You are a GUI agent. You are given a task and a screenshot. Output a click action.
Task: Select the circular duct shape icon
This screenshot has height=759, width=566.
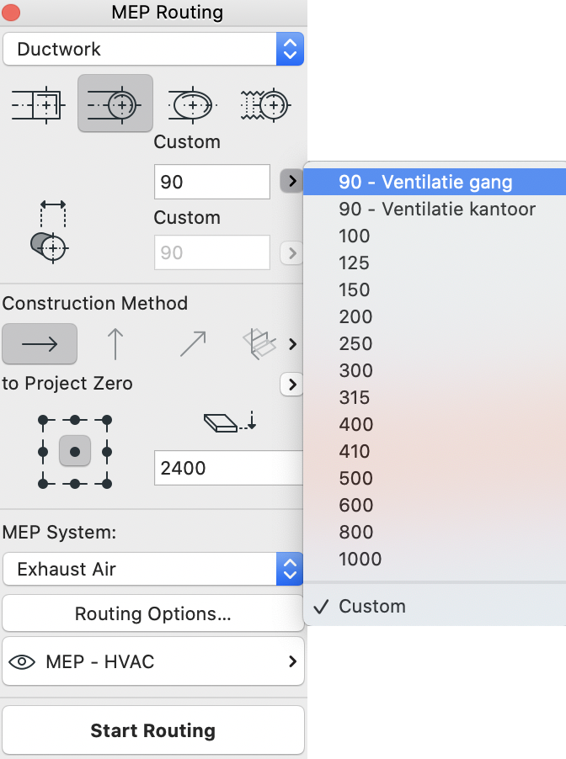tap(115, 103)
